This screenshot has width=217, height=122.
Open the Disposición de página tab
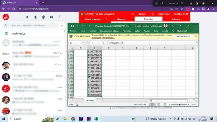[109, 31]
